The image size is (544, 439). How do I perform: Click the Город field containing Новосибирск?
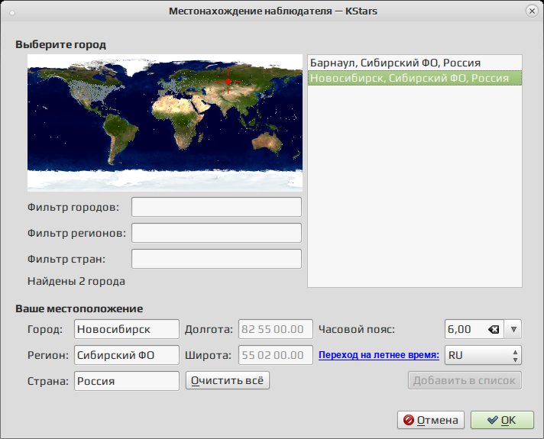pyautogui.click(x=127, y=329)
